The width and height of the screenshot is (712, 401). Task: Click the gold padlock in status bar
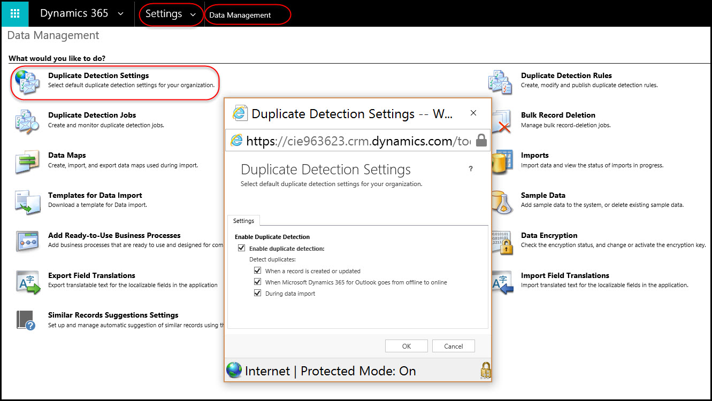[485, 371]
